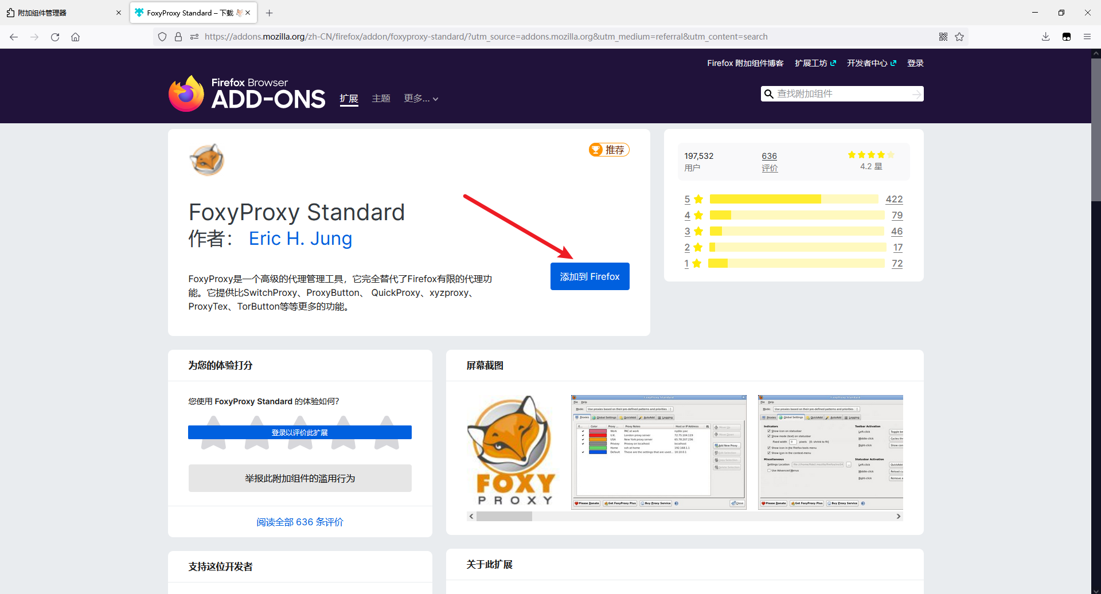
Task: Open the site permissions icon in address bar
Action: 194,37
